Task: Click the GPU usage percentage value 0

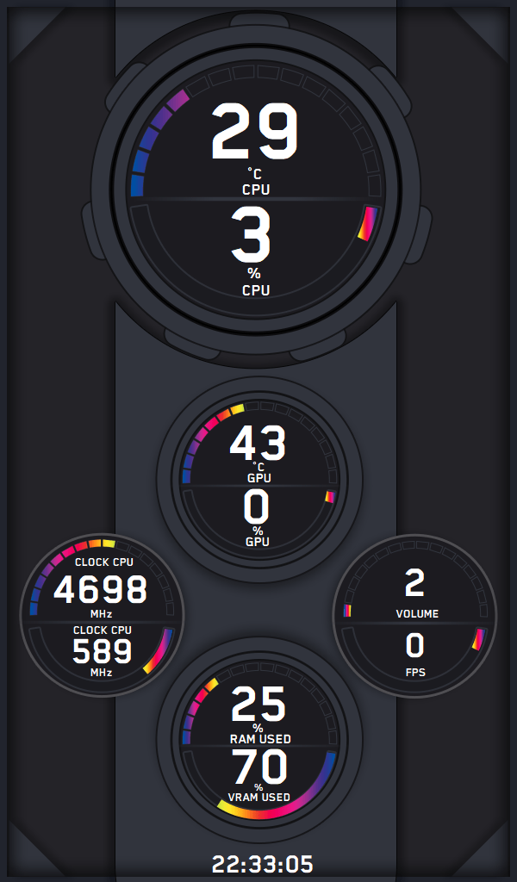Action: (257, 507)
